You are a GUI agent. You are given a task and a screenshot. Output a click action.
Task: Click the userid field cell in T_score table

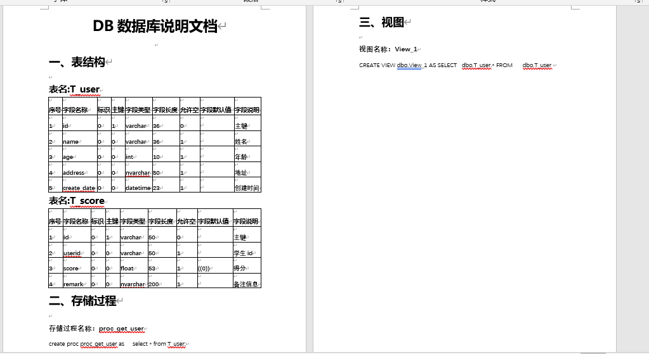point(77,250)
